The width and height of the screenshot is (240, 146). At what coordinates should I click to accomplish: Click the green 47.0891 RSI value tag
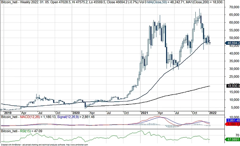[x=233, y=139]
